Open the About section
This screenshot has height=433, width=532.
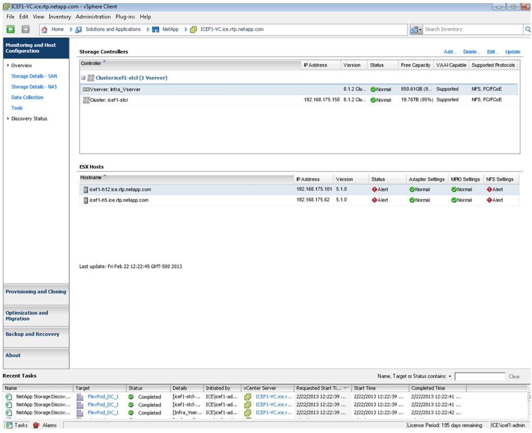[x=36, y=358]
